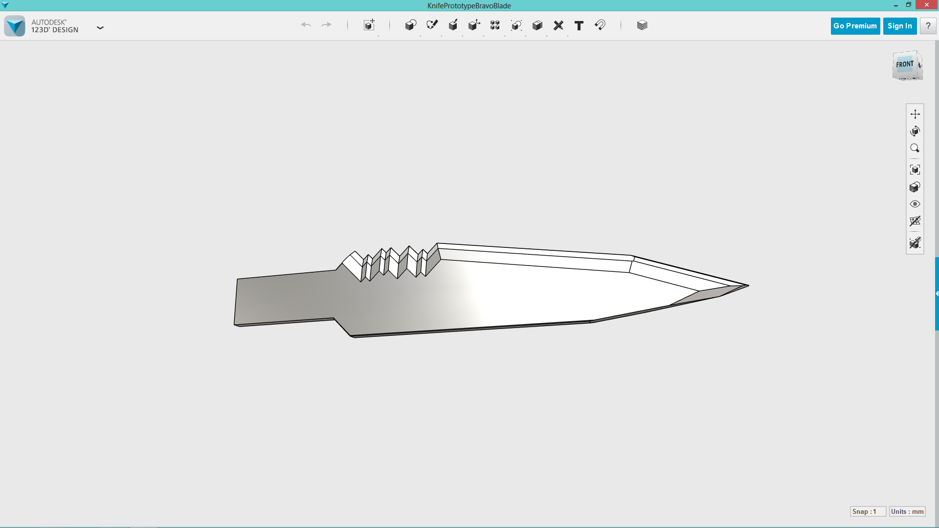Click the Fit view icon
This screenshot has height=528, width=939.
pos(915,170)
